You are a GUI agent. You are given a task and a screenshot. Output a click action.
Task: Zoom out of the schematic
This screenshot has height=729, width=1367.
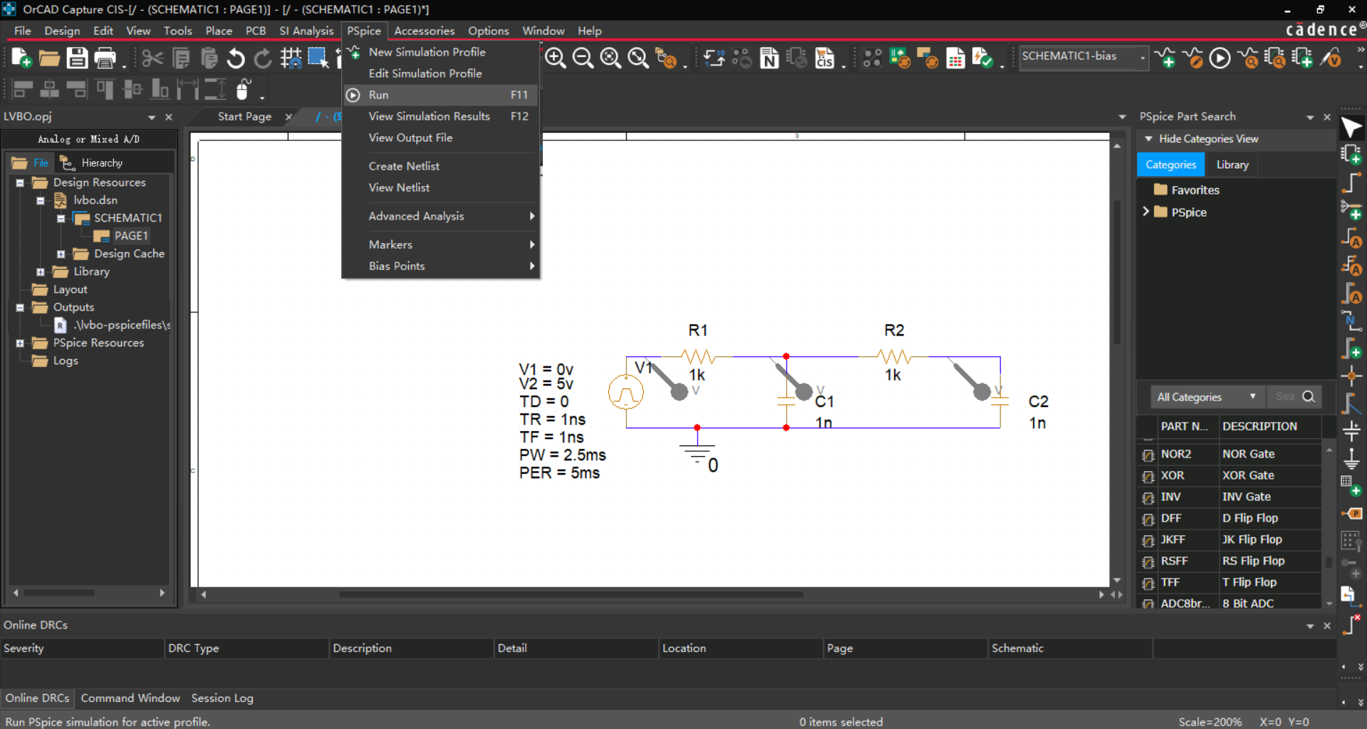click(583, 58)
